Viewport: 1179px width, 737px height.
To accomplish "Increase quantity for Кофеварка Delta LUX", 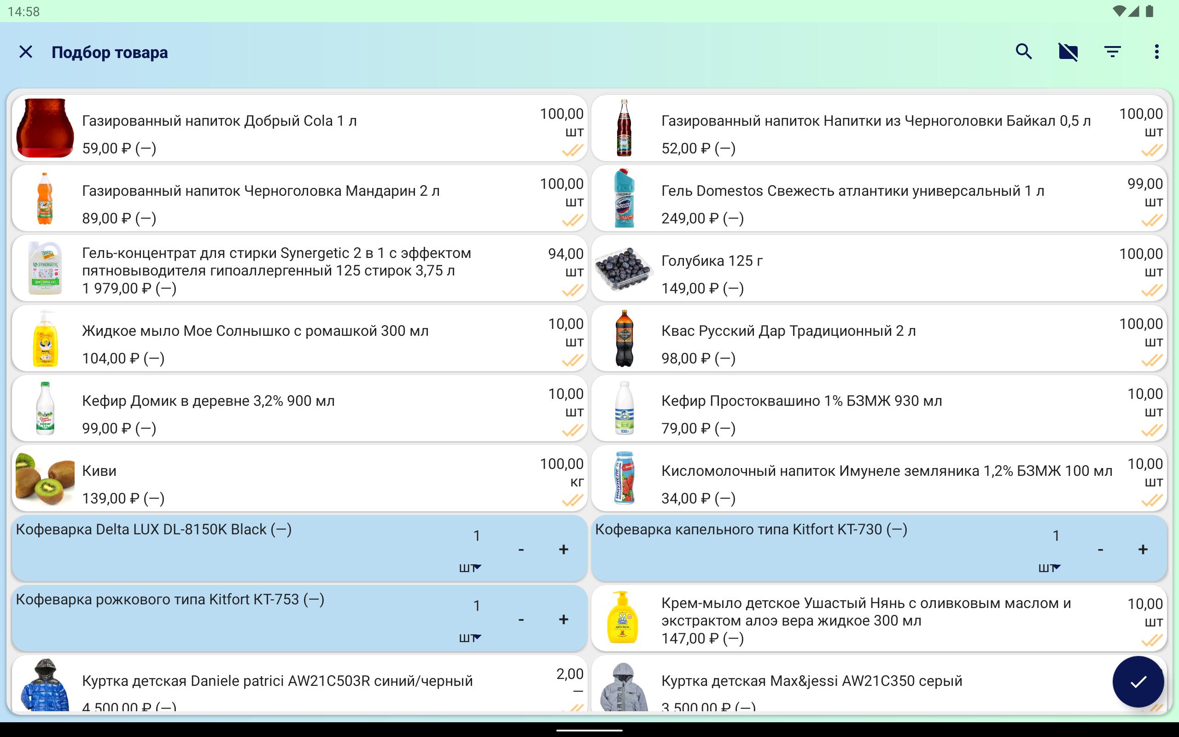I will point(563,550).
